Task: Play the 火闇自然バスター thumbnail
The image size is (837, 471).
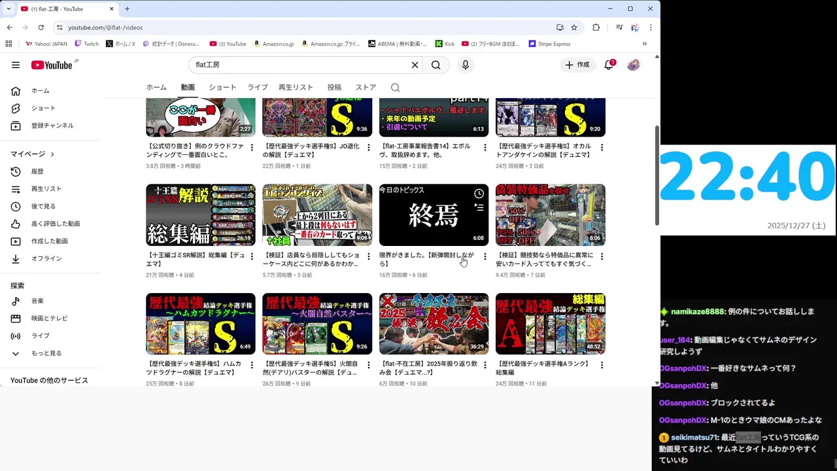Action: click(317, 324)
